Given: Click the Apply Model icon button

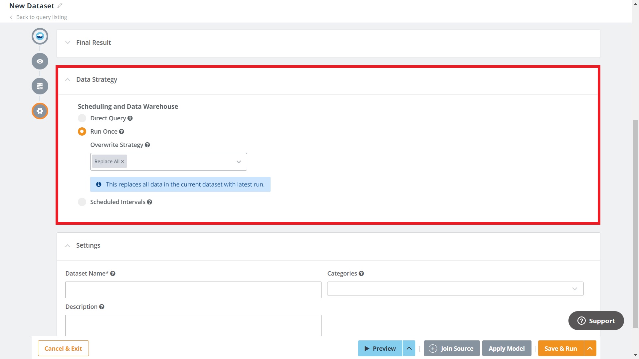Looking at the screenshot, I should click(x=507, y=348).
